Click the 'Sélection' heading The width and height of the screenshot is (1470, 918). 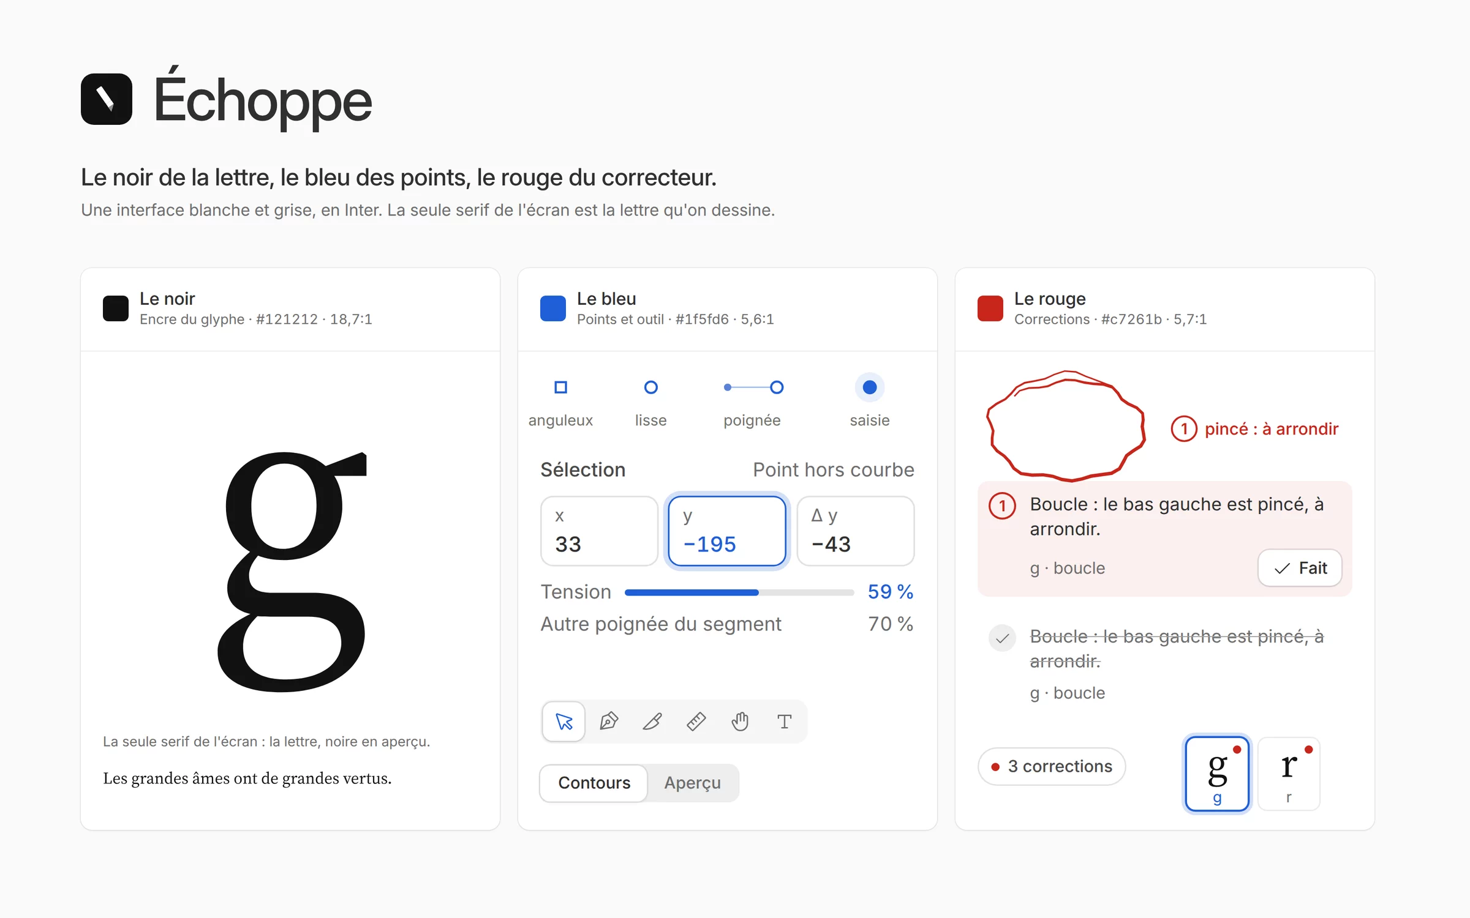(582, 470)
